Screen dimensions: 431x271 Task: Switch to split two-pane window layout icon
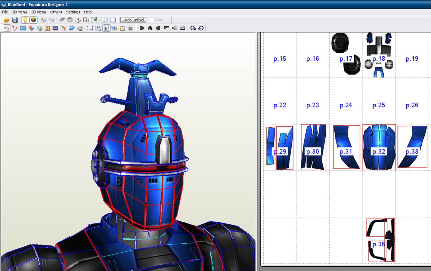click(x=104, y=20)
